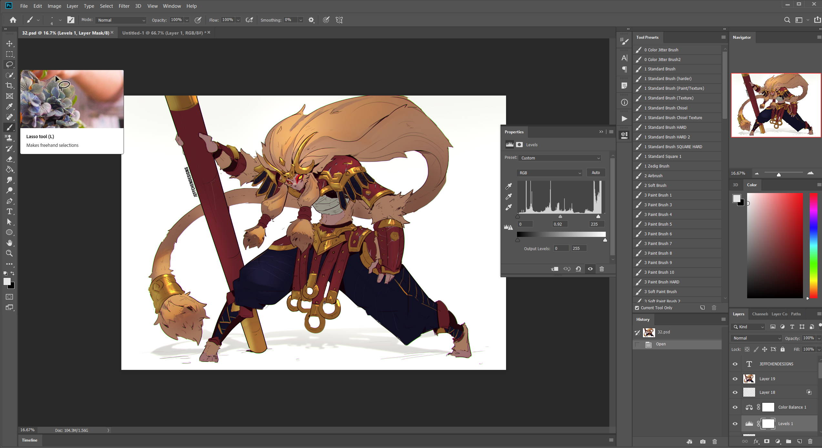The height and width of the screenshot is (448, 822).
Task: Select the Crop tool
Action: click(x=9, y=86)
